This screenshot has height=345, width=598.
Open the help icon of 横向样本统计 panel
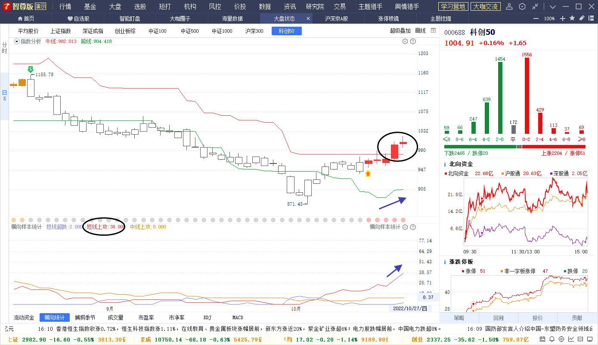coord(413,227)
